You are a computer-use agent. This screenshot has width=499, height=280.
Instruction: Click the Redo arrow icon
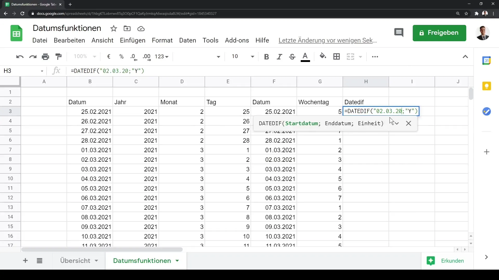click(x=33, y=57)
